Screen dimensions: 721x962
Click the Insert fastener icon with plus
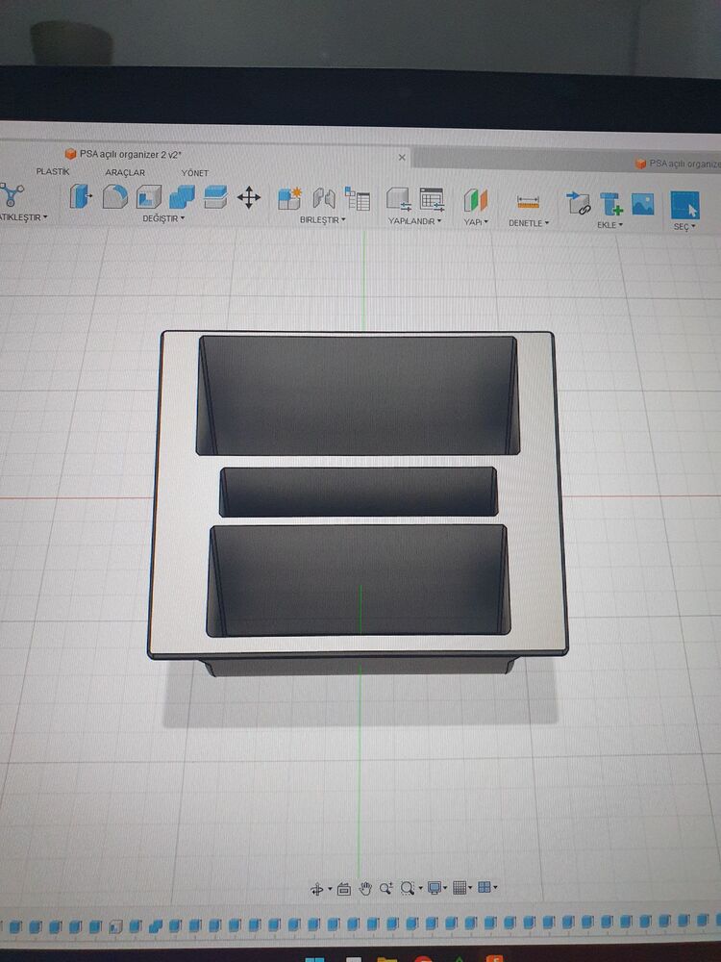pyautogui.click(x=610, y=203)
